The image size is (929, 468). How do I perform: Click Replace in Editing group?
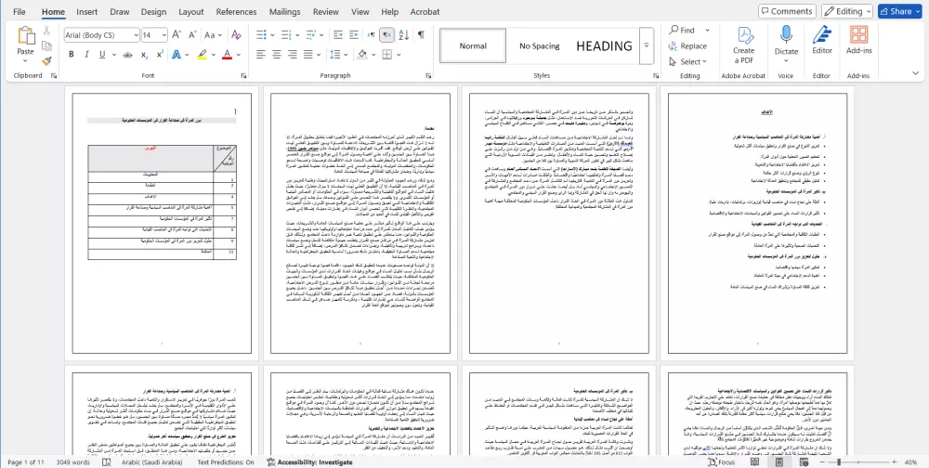tap(687, 46)
